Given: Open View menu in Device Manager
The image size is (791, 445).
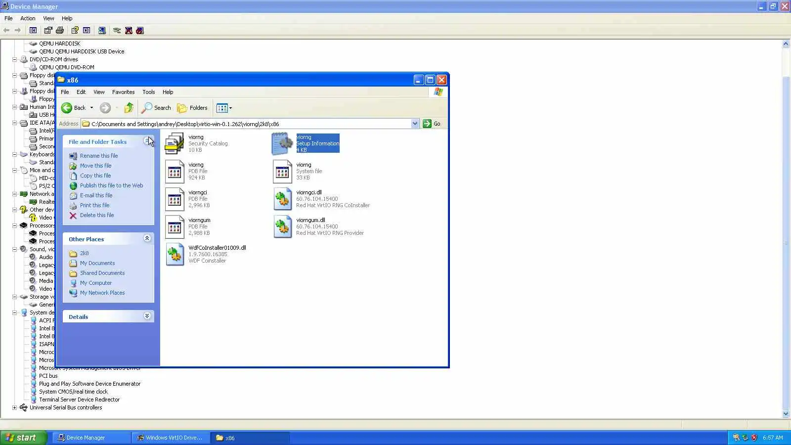Looking at the screenshot, I should point(48,18).
